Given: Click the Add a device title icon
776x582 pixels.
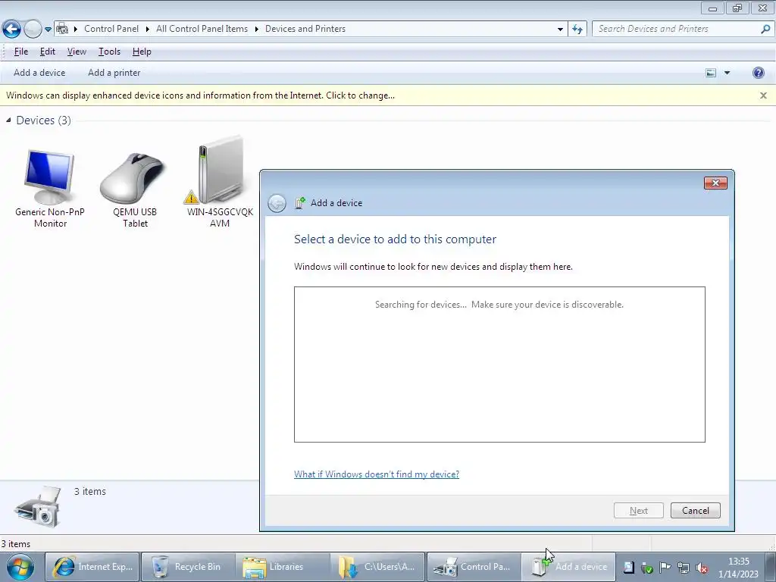Looking at the screenshot, I should click(x=300, y=203).
